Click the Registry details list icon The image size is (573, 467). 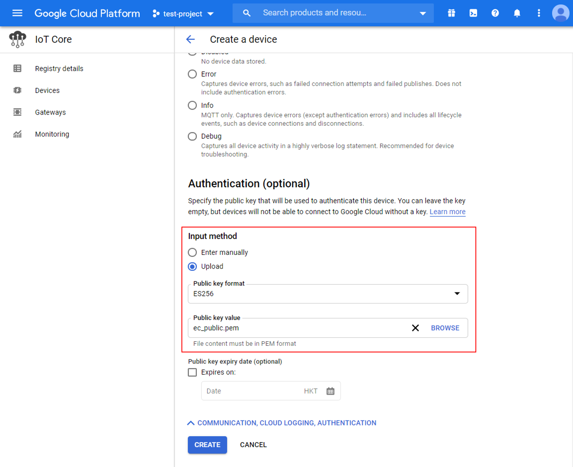click(x=17, y=68)
